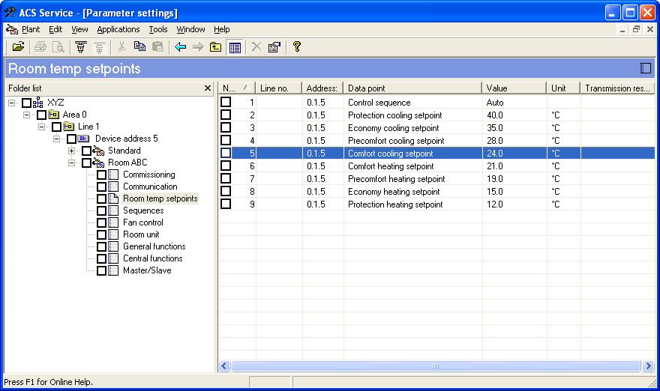Collapse the XYZ root tree node
Screen dimensions: 660x391
coord(12,103)
